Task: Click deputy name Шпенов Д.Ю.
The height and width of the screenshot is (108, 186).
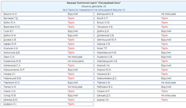Action: tap(10, 100)
